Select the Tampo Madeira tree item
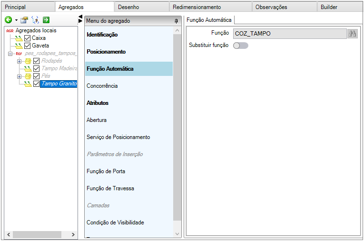This screenshot has height=241, width=364. [59, 68]
